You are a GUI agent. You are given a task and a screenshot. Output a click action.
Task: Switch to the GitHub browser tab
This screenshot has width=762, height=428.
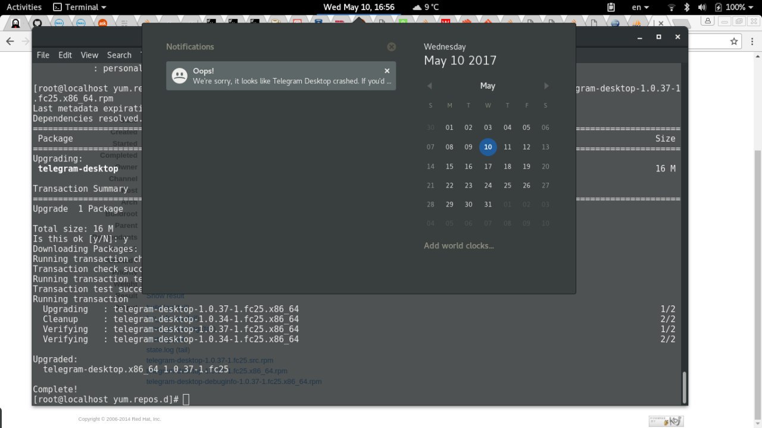tap(37, 23)
